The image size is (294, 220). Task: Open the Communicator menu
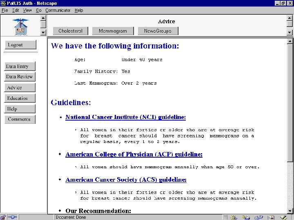click(58, 10)
